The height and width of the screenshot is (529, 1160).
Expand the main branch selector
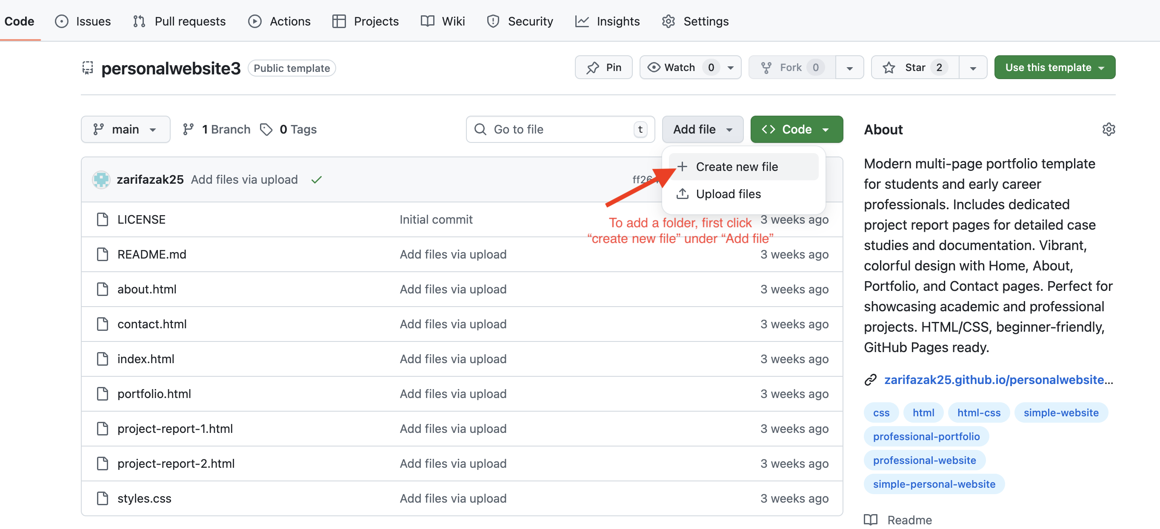tap(126, 129)
